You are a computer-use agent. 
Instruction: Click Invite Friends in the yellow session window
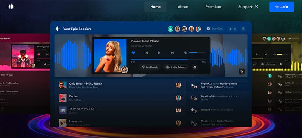coord(268,64)
